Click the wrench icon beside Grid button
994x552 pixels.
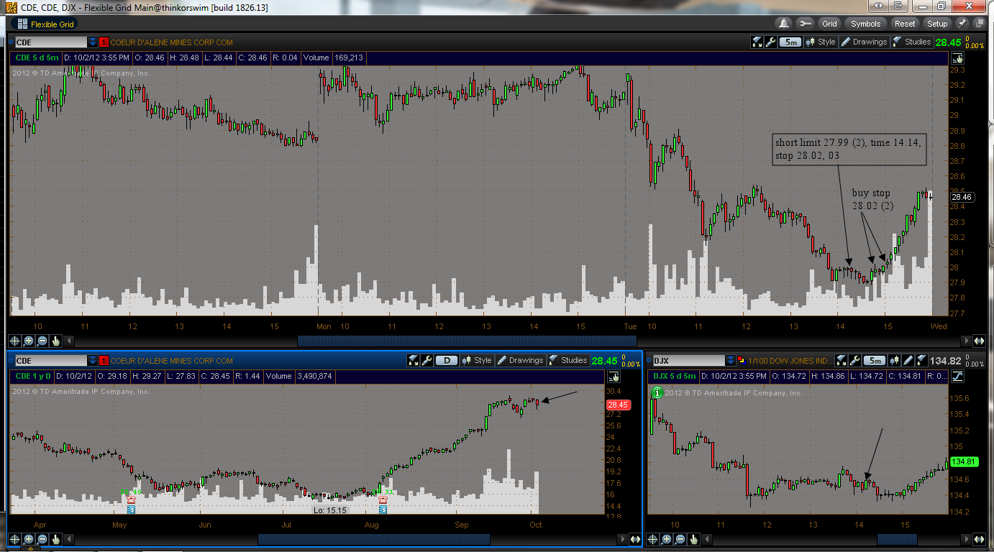tap(805, 24)
